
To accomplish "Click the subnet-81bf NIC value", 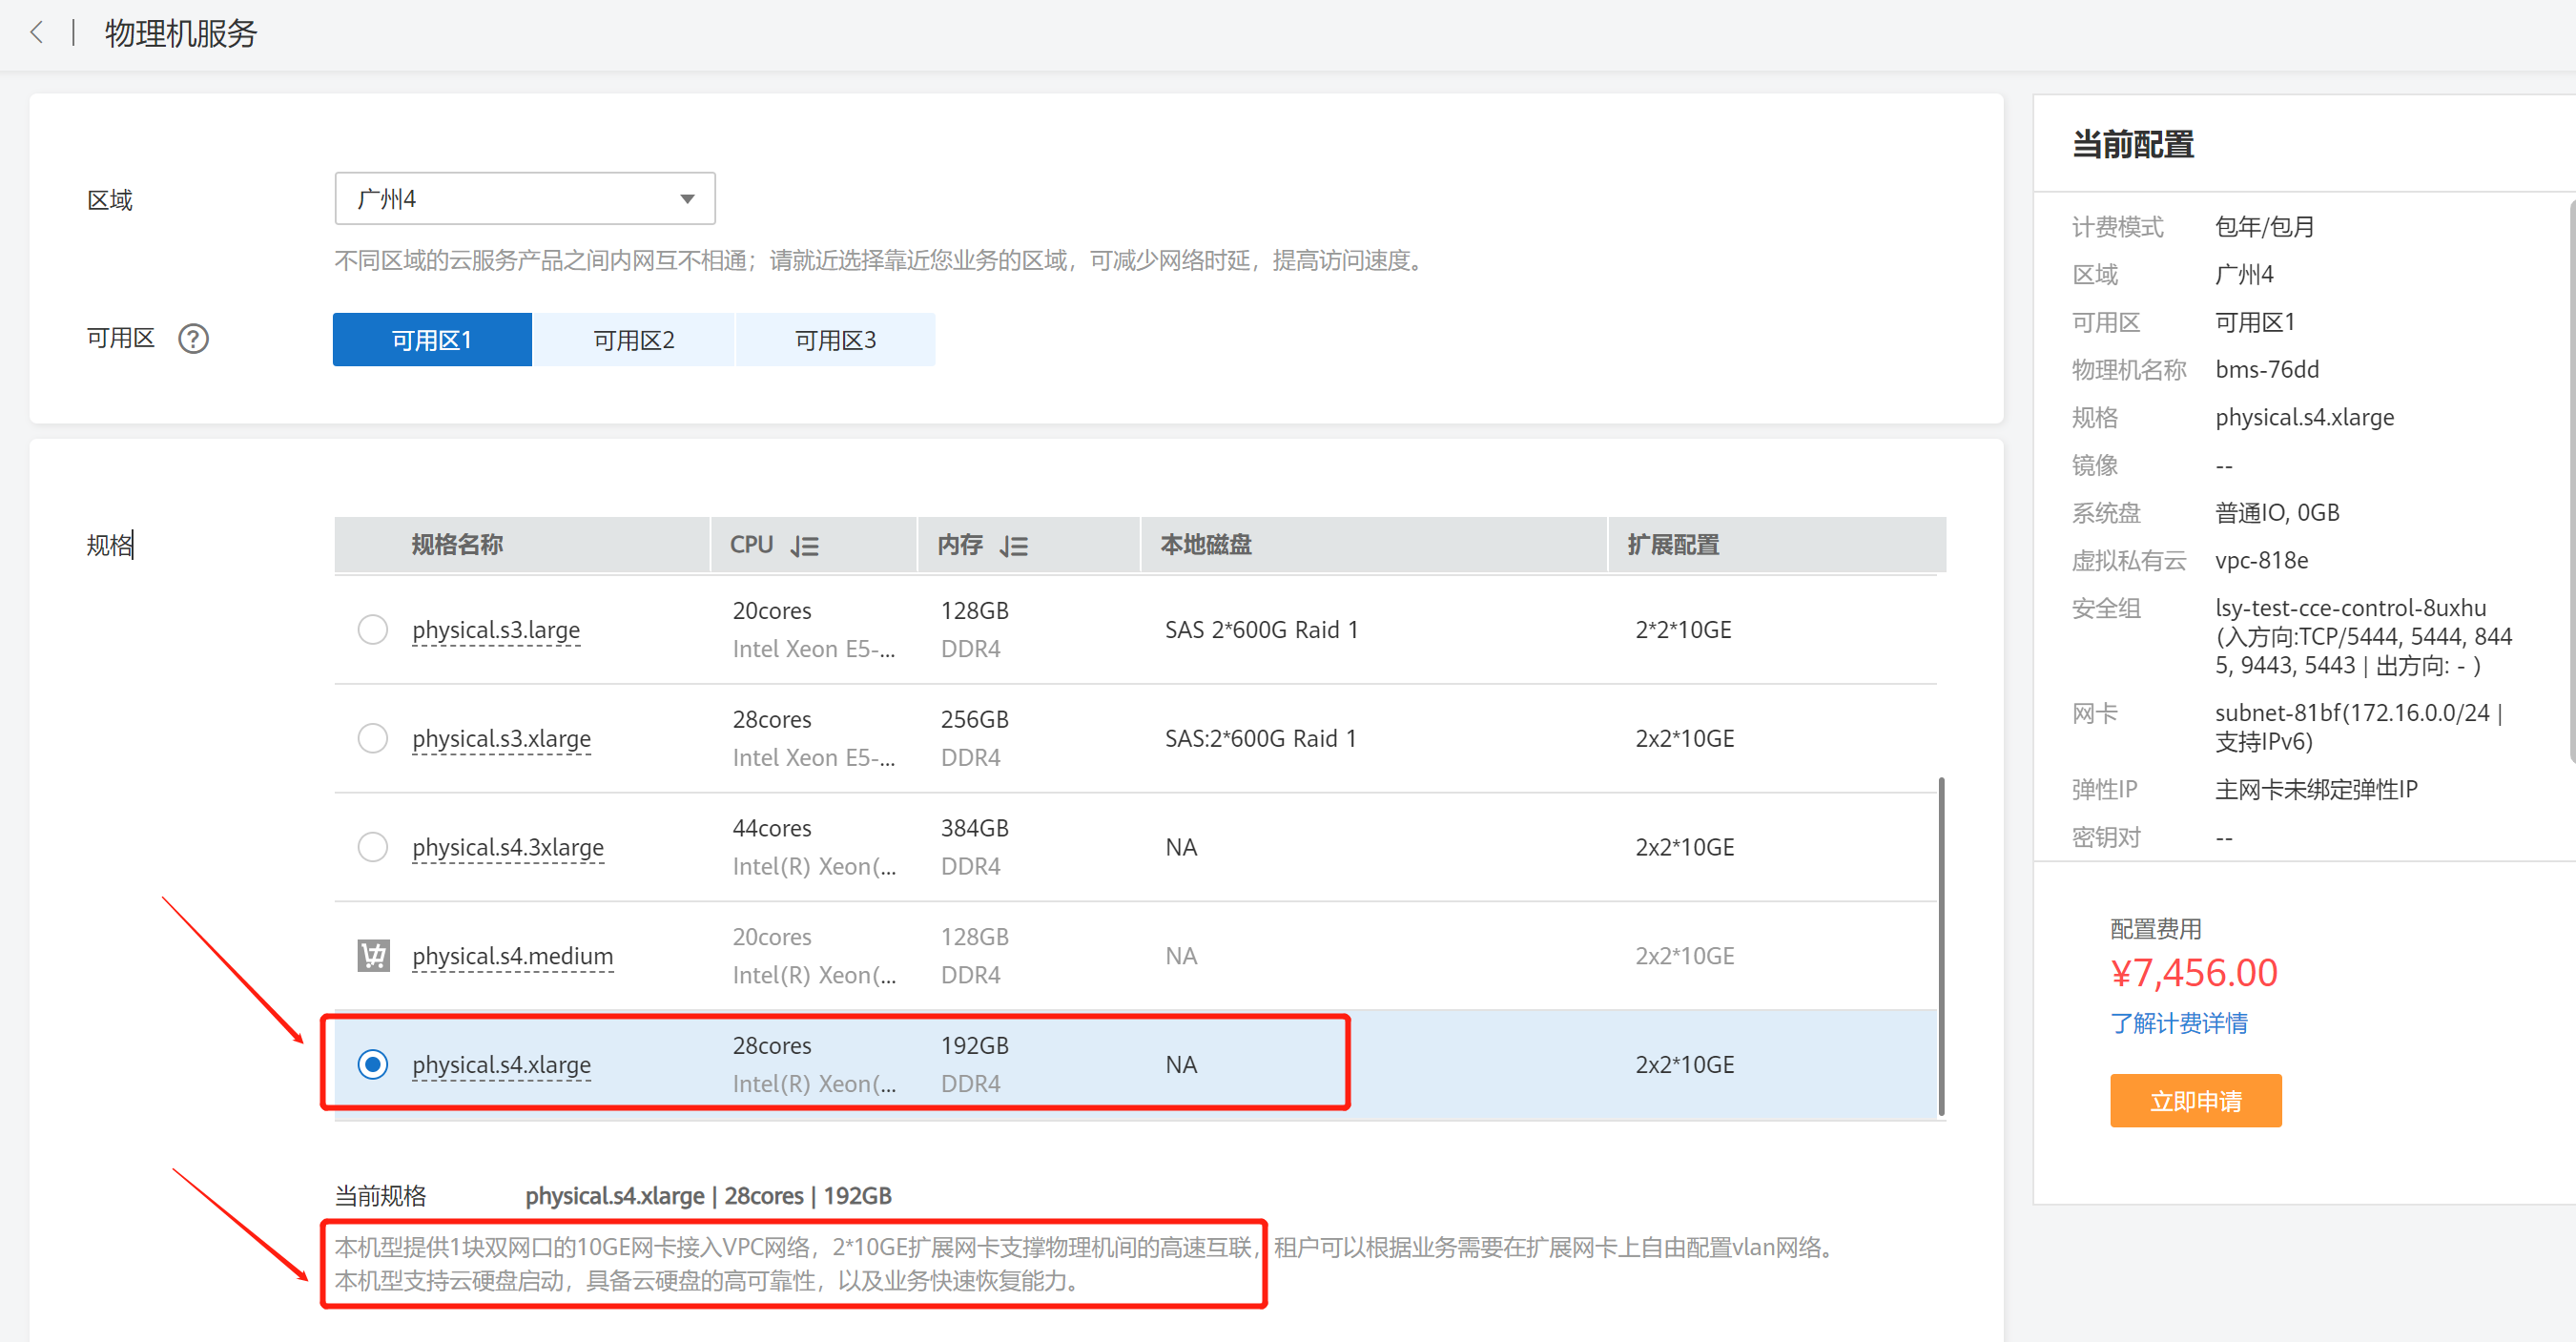I will (x=2358, y=727).
